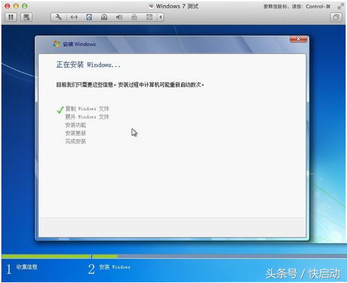Click the '收集信息' stage label
The width and height of the screenshot is (347, 283).
pyautogui.click(x=27, y=267)
